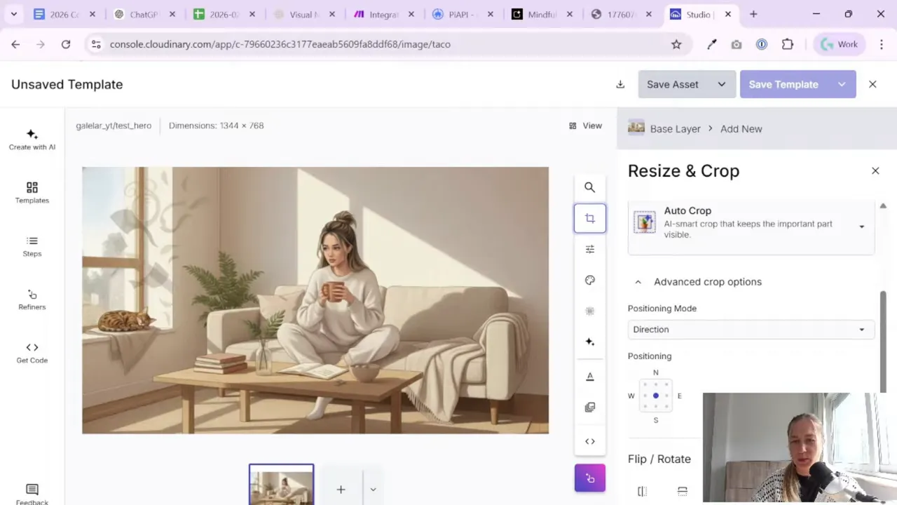Open the Work profile chip

[x=840, y=44]
